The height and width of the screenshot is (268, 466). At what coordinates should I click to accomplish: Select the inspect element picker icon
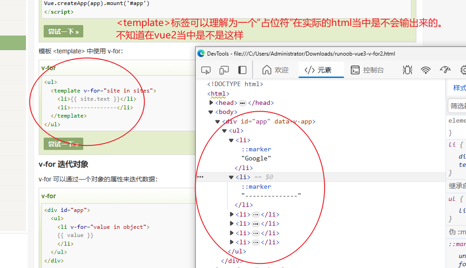point(206,70)
